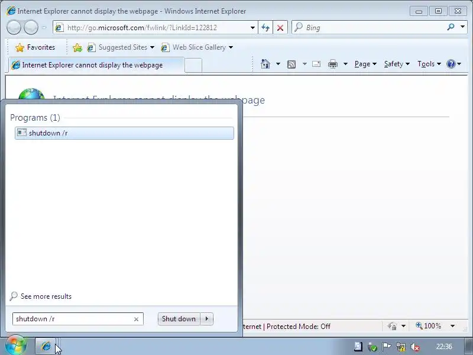Expand the Feeds dropdown arrow

304,64
